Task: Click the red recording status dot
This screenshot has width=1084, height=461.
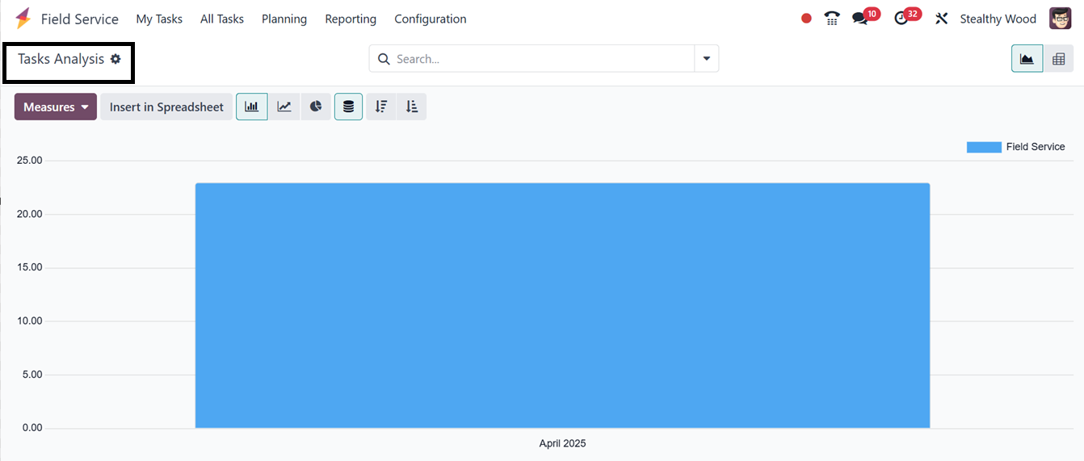Action: pos(806,19)
